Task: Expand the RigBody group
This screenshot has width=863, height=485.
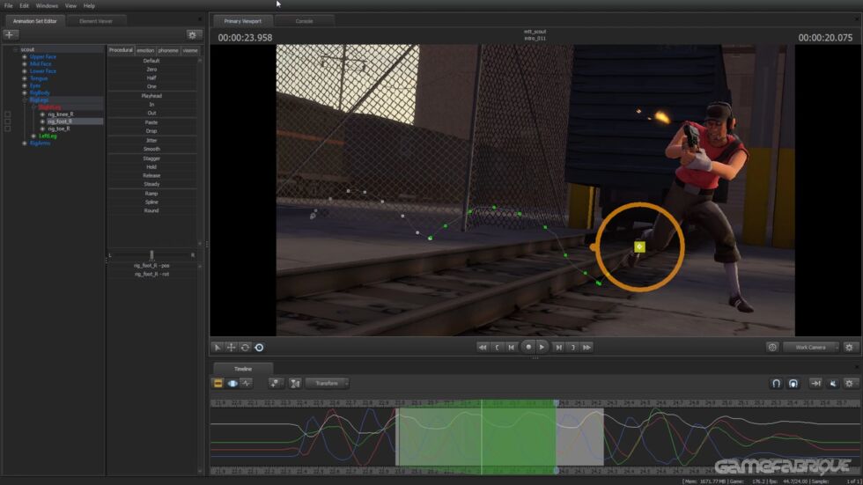Action: pos(25,92)
